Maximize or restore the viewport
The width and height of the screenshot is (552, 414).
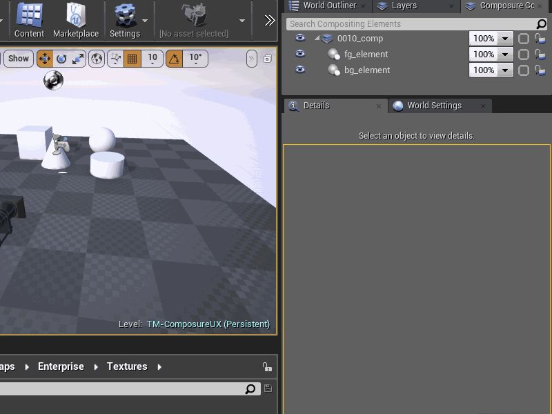coord(268,59)
